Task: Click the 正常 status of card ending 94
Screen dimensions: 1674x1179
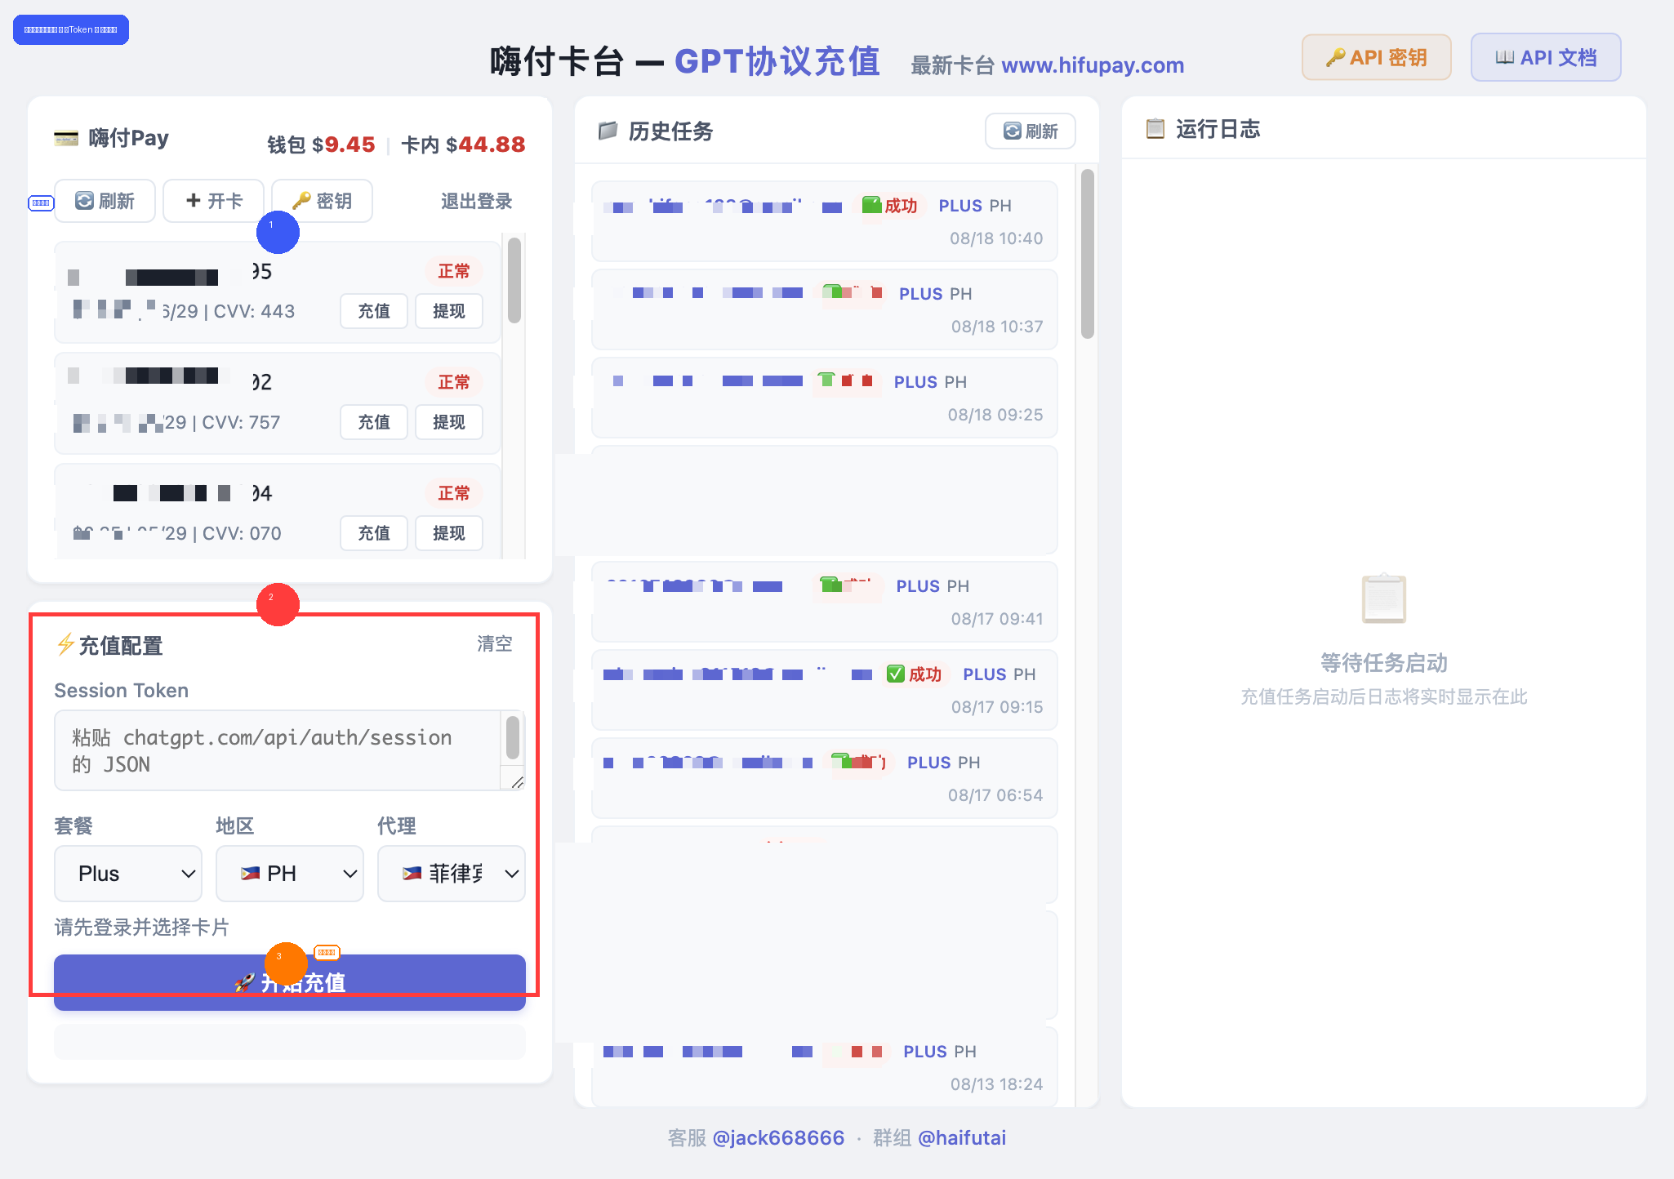Action: [x=454, y=493]
